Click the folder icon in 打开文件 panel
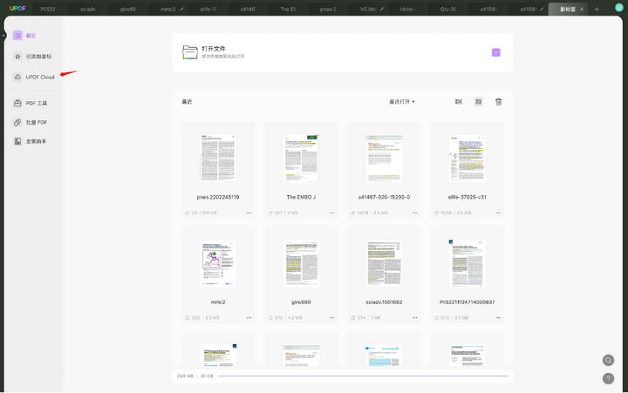The image size is (628, 393). pyautogui.click(x=190, y=52)
